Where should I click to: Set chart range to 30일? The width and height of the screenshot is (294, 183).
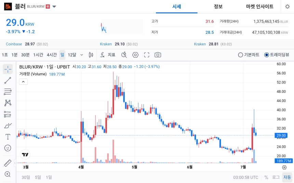(x=26, y=178)
